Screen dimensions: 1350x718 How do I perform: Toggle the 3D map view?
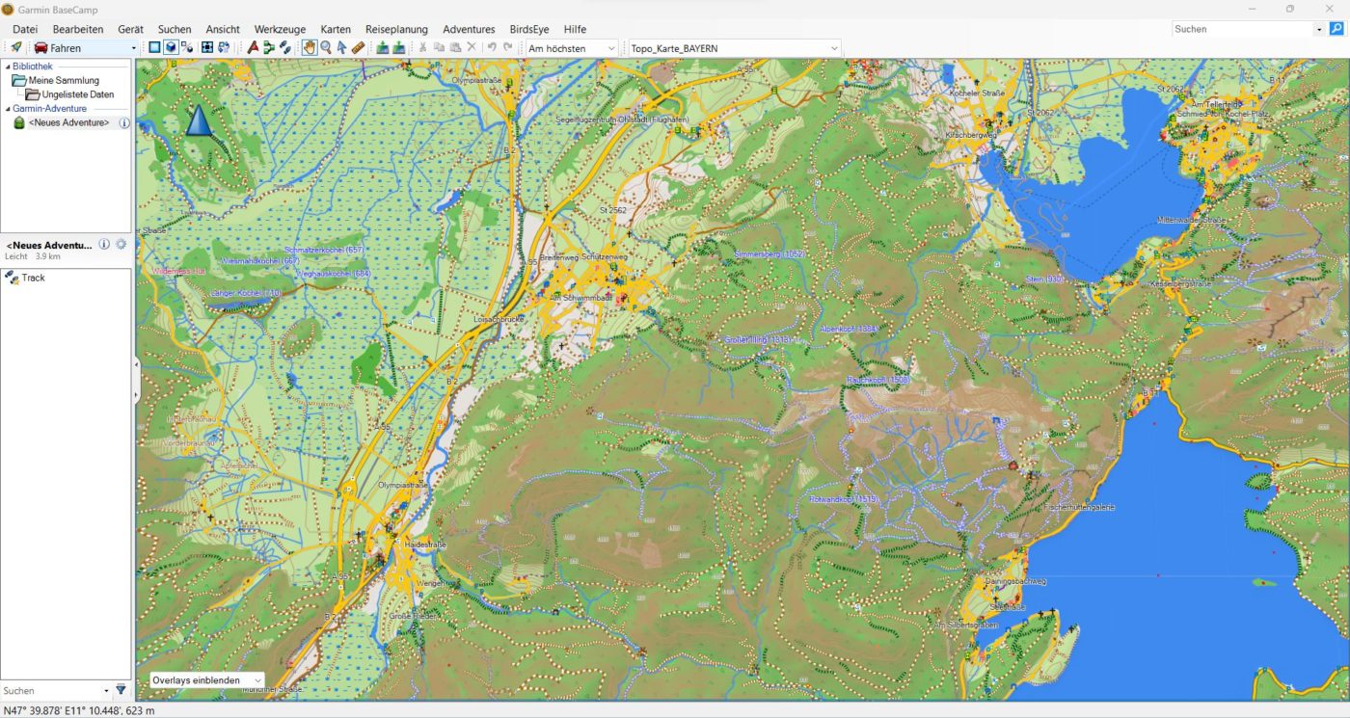[171, 47]
